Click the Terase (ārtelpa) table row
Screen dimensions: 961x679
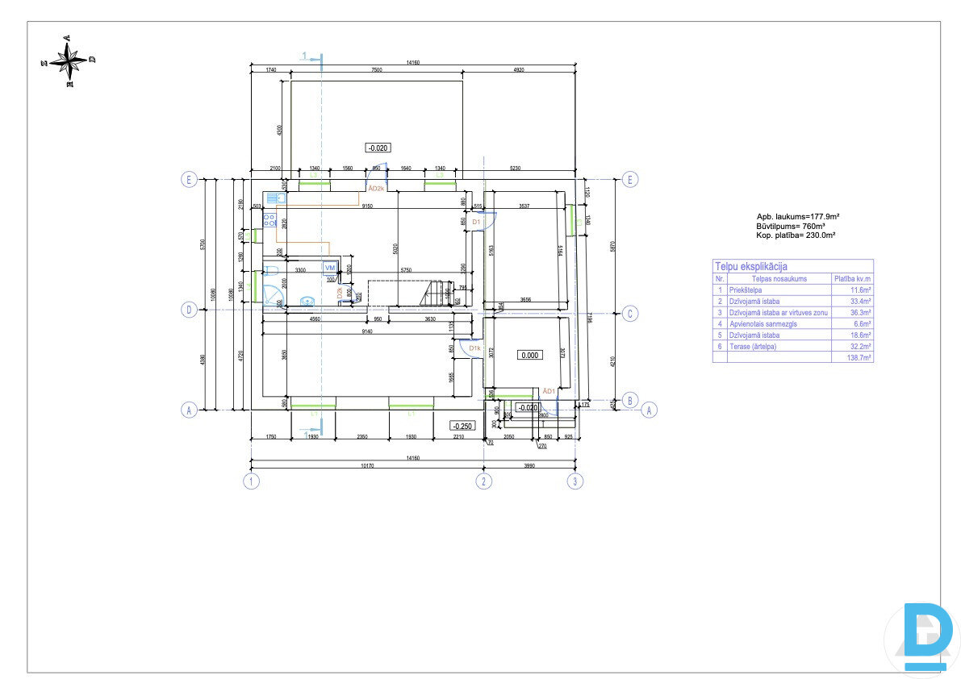792,346
